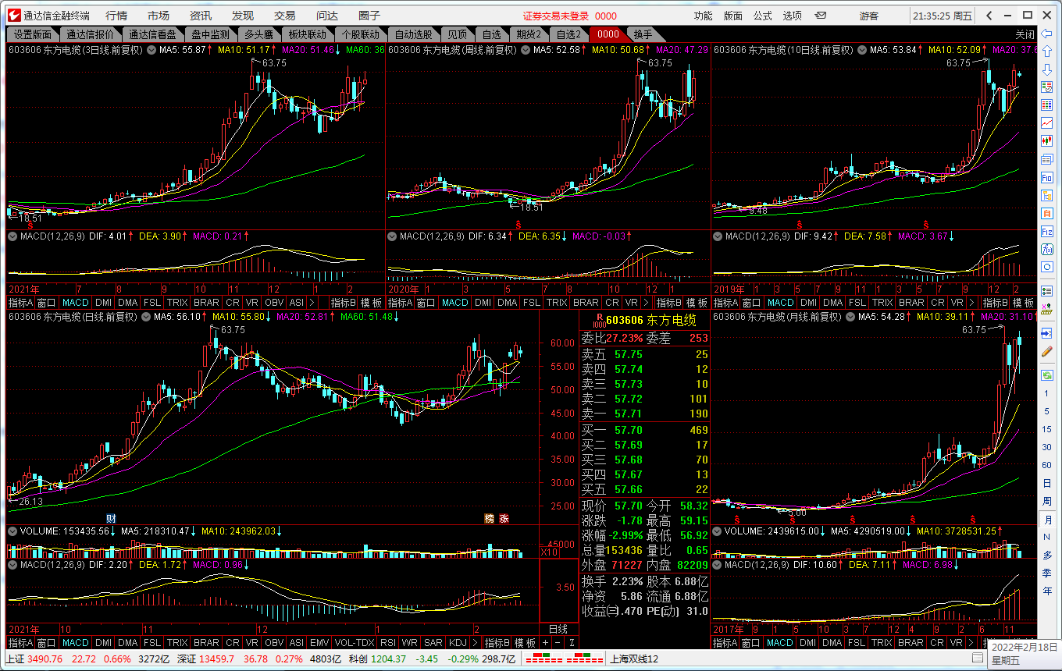1062x671 pixels.
Task: Open the 行情 menu
Action: (x=116, y=16)
